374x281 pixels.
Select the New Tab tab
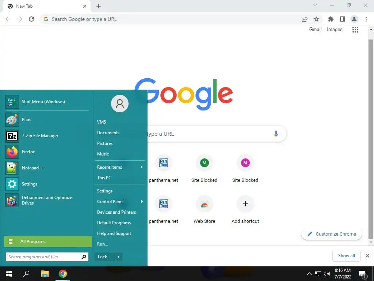(46, 6)
